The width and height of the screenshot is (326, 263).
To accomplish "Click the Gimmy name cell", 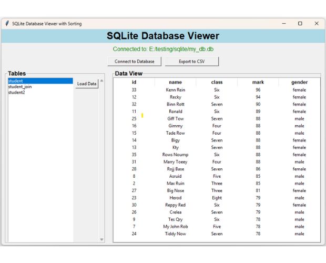I will coord(175,126).
